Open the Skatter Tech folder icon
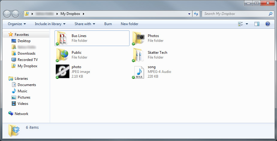Image resolution: width=277 pixels, height=141 pixels. [x=138, y=55]
